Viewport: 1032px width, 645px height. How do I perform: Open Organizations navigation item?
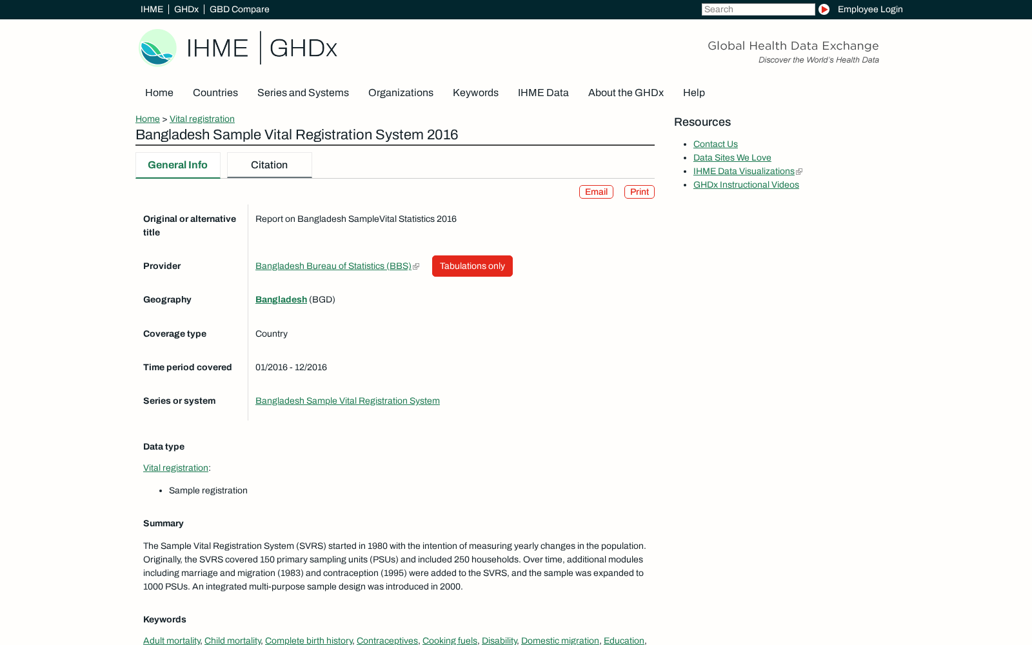point(401,92)
